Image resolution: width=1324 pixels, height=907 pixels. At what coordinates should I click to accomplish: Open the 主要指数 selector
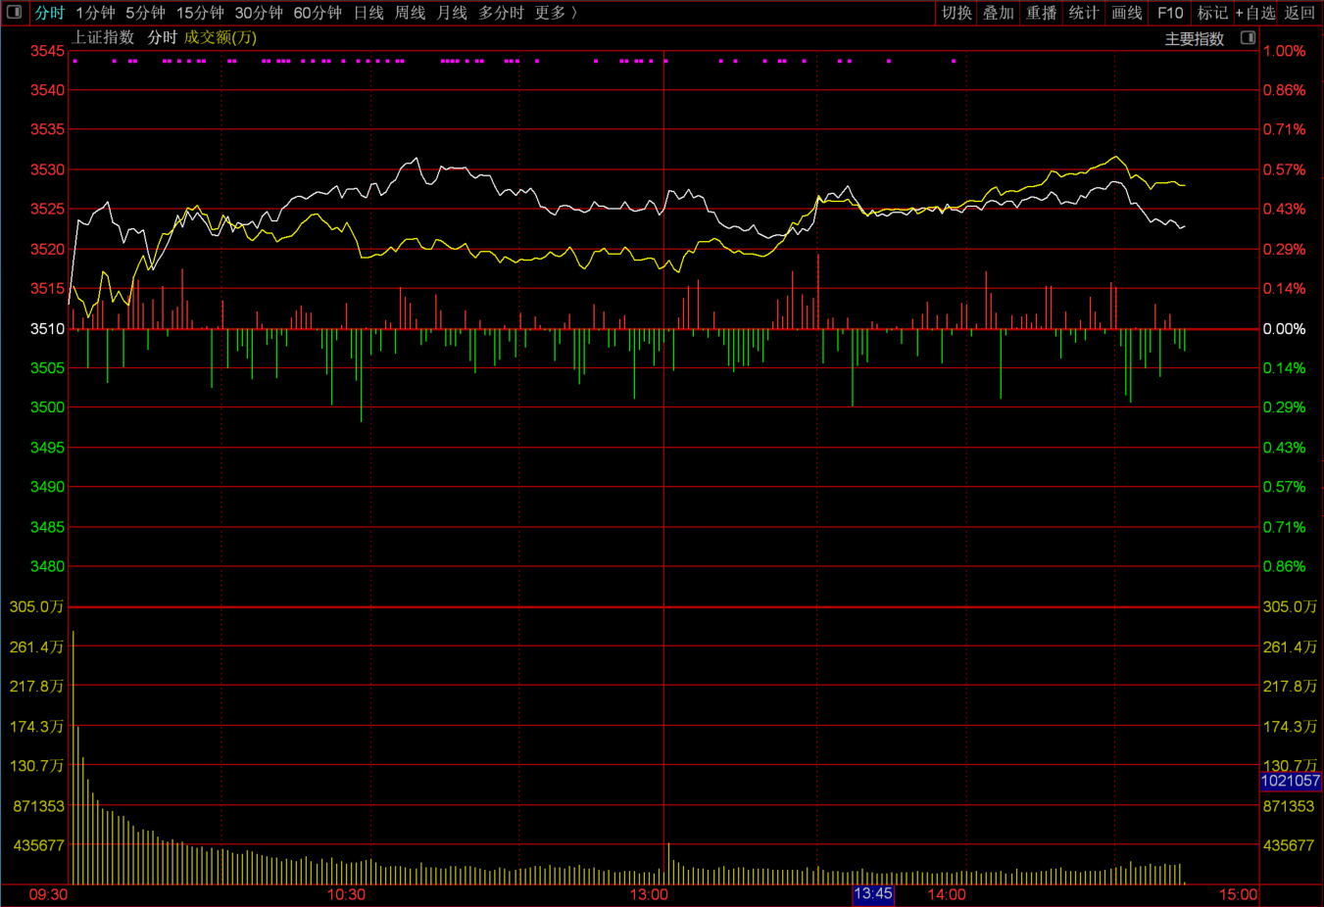[1195, 39]
